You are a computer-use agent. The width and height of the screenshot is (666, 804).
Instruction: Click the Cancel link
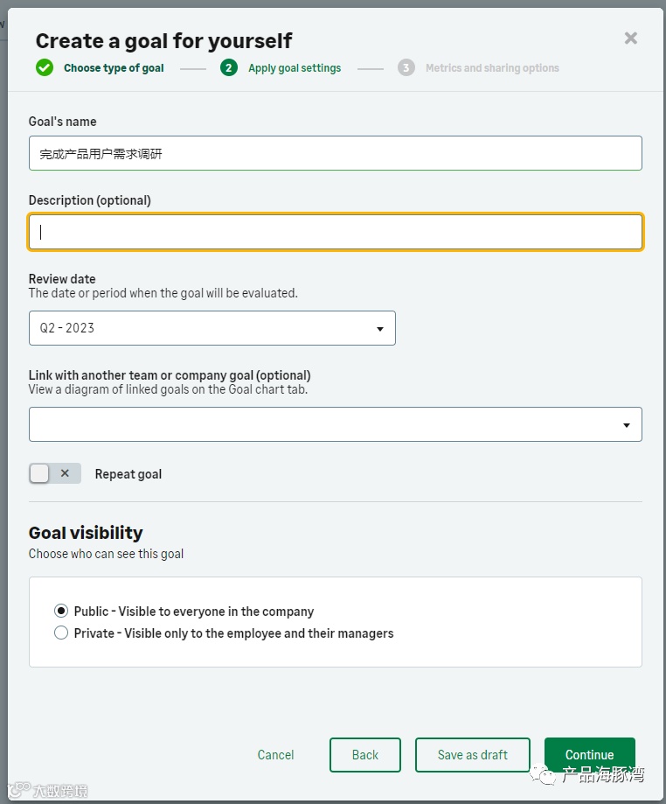(x=275, y=755)
